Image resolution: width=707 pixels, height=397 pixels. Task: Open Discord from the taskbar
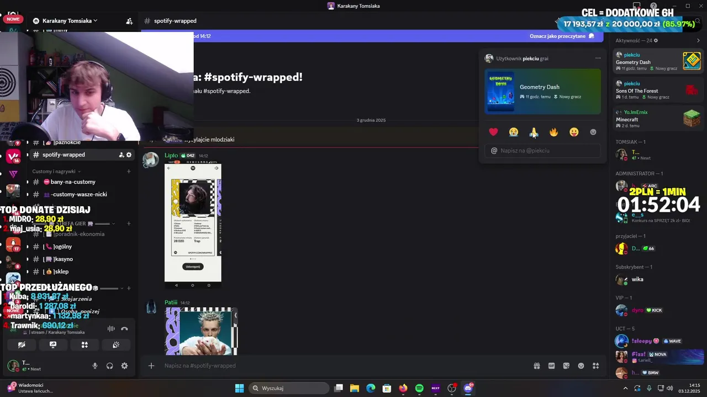coord(468,388)
